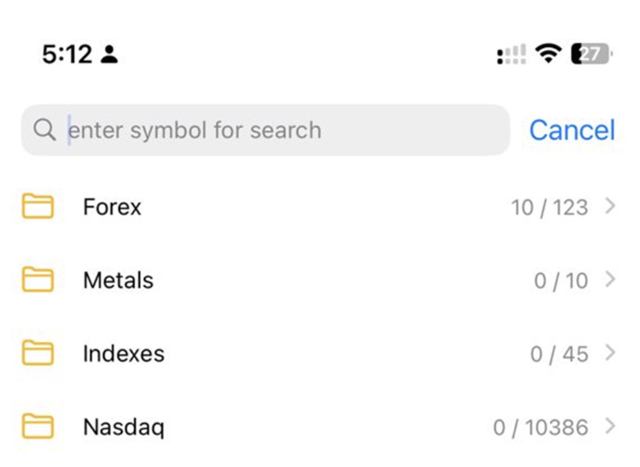Tap the Wi-Fi status icon
This screenshot has width=640, height=467.
coord(548,54)
